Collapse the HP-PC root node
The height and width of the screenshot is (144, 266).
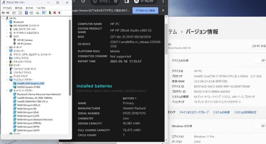(3, 19)
